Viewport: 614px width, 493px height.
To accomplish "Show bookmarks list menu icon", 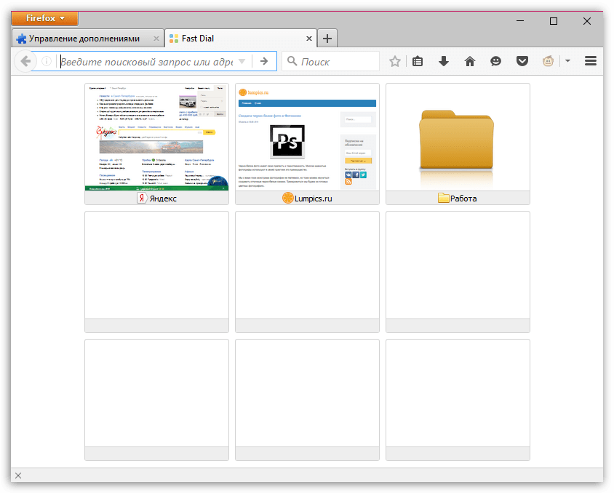I will 418,62.
